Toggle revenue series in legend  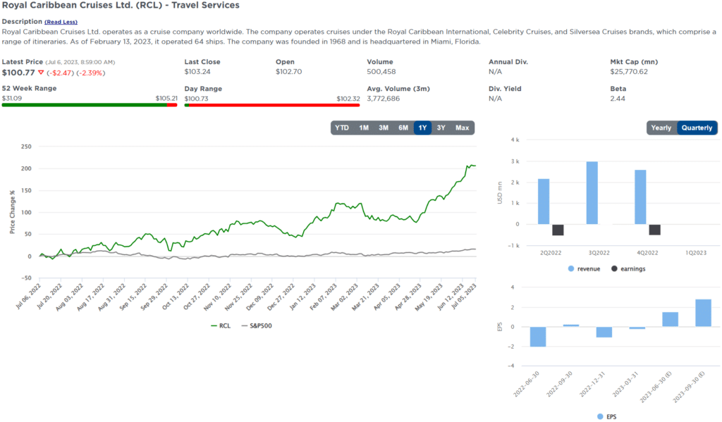pyautogui.click(x=585, y=268)
